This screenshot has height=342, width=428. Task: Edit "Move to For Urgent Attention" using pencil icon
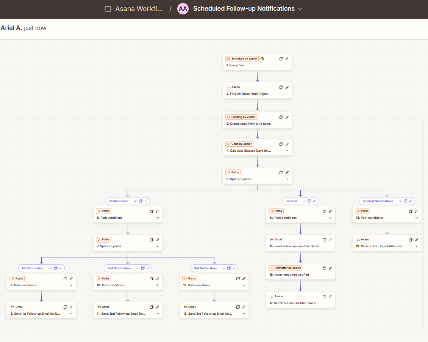[417, 239]
